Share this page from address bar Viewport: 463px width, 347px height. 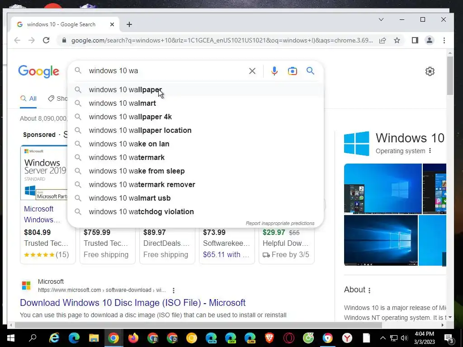click(x=383, y=40)
